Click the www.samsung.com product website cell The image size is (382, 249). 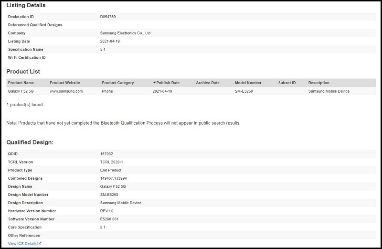66,91
